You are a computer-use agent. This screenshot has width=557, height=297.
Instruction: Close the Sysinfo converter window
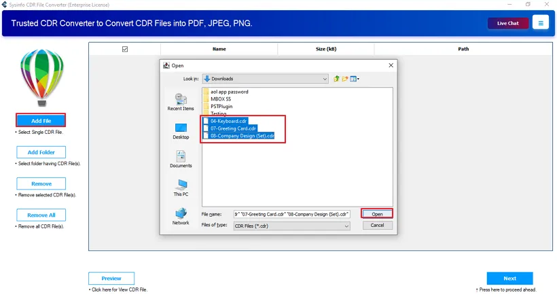547,4
